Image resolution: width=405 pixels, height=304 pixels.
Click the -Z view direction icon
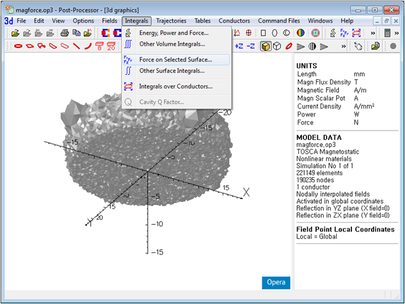point(251,46)
